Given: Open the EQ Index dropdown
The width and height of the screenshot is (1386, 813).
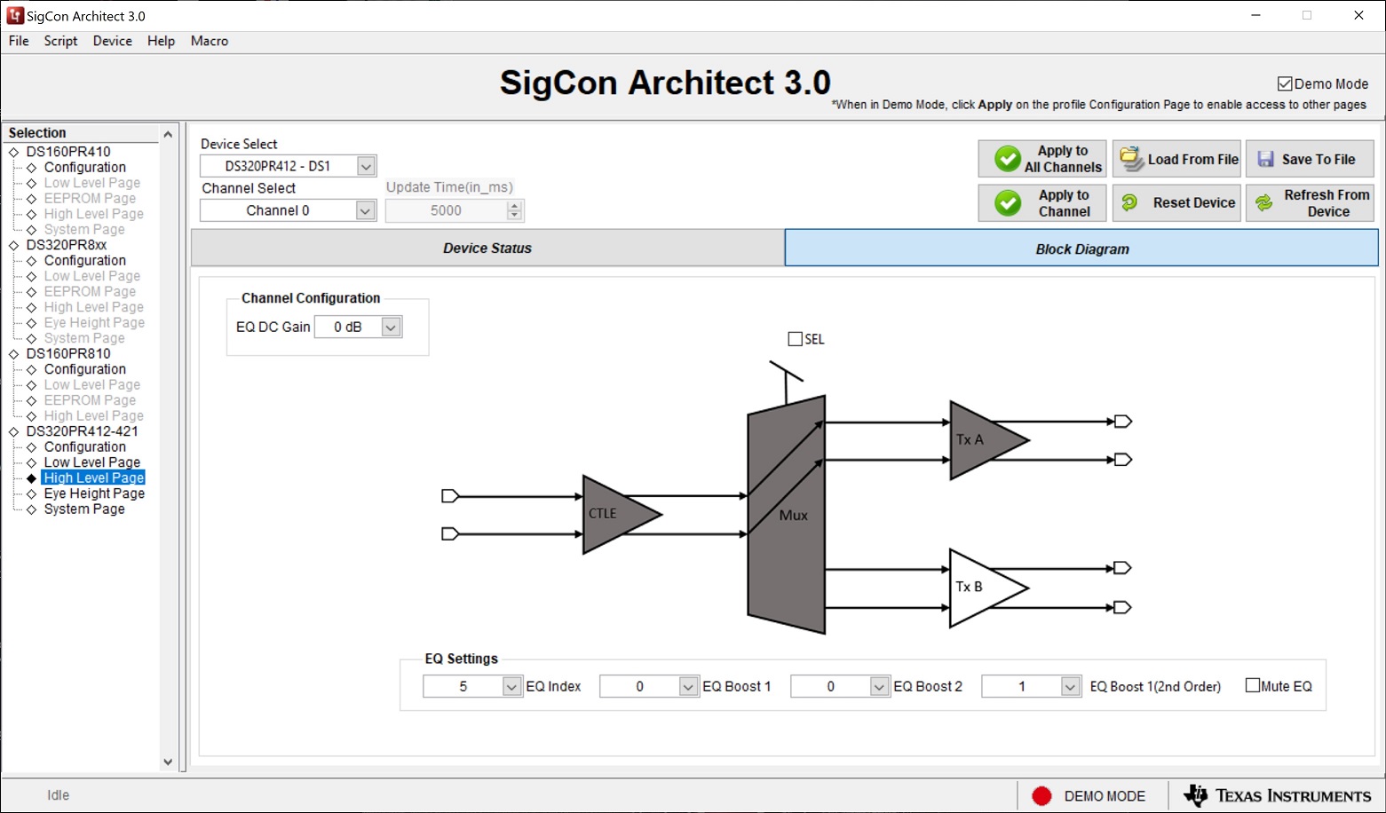Looking at the screenshot, I should point(511,686).
